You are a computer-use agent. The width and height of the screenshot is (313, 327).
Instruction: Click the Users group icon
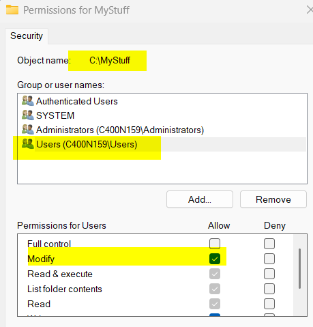(28, 144)
